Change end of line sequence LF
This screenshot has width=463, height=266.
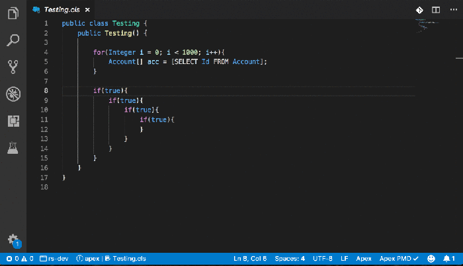point(345,259)
